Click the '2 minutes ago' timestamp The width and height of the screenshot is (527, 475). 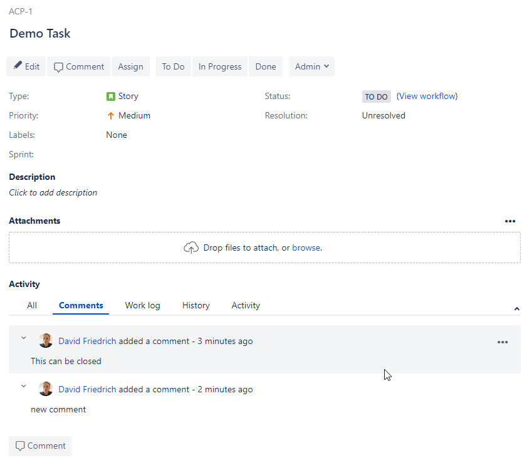225,389
